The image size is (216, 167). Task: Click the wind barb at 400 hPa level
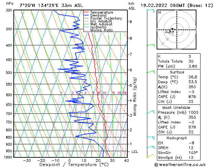[x=151, y=45]
